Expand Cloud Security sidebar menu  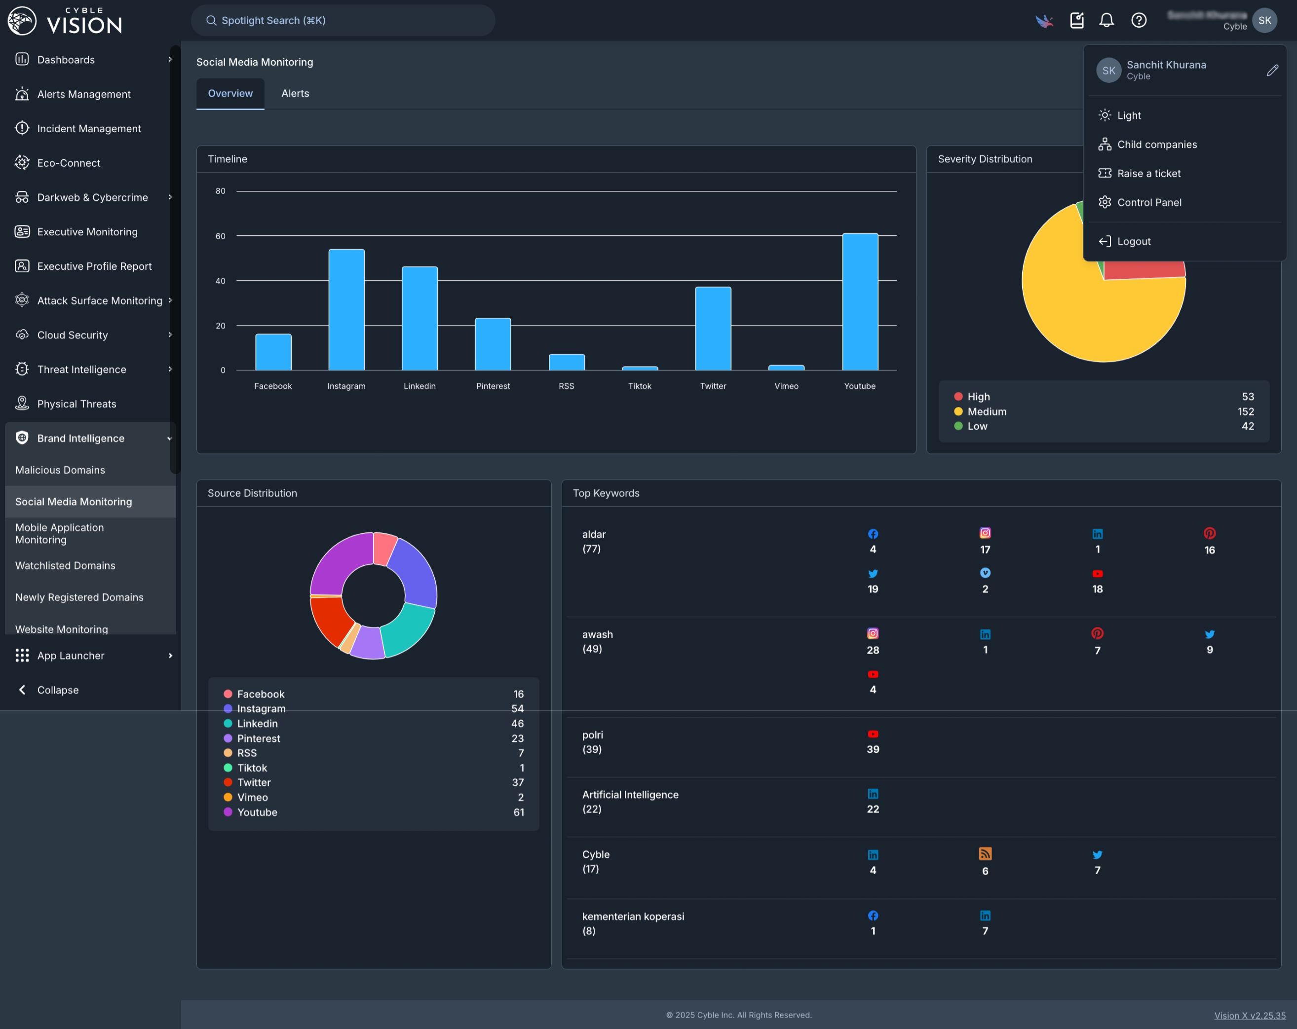pyautogui.click(x=90, y=335)
